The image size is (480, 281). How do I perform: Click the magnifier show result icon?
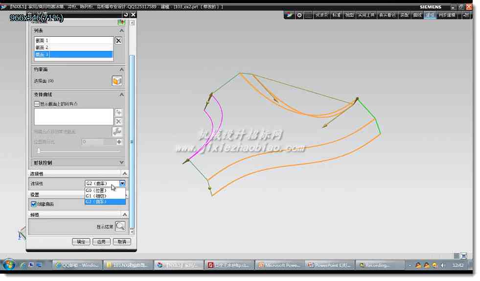tap(120, 227)
